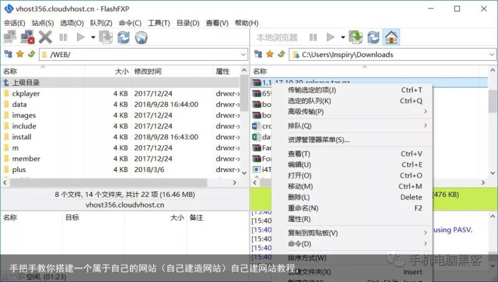
Task: Sort remote list by 修改时间 column
Action: [172, 71]
